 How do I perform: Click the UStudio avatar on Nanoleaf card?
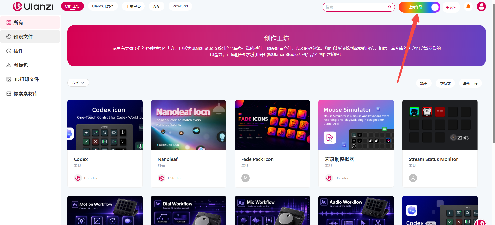point(162,178)
